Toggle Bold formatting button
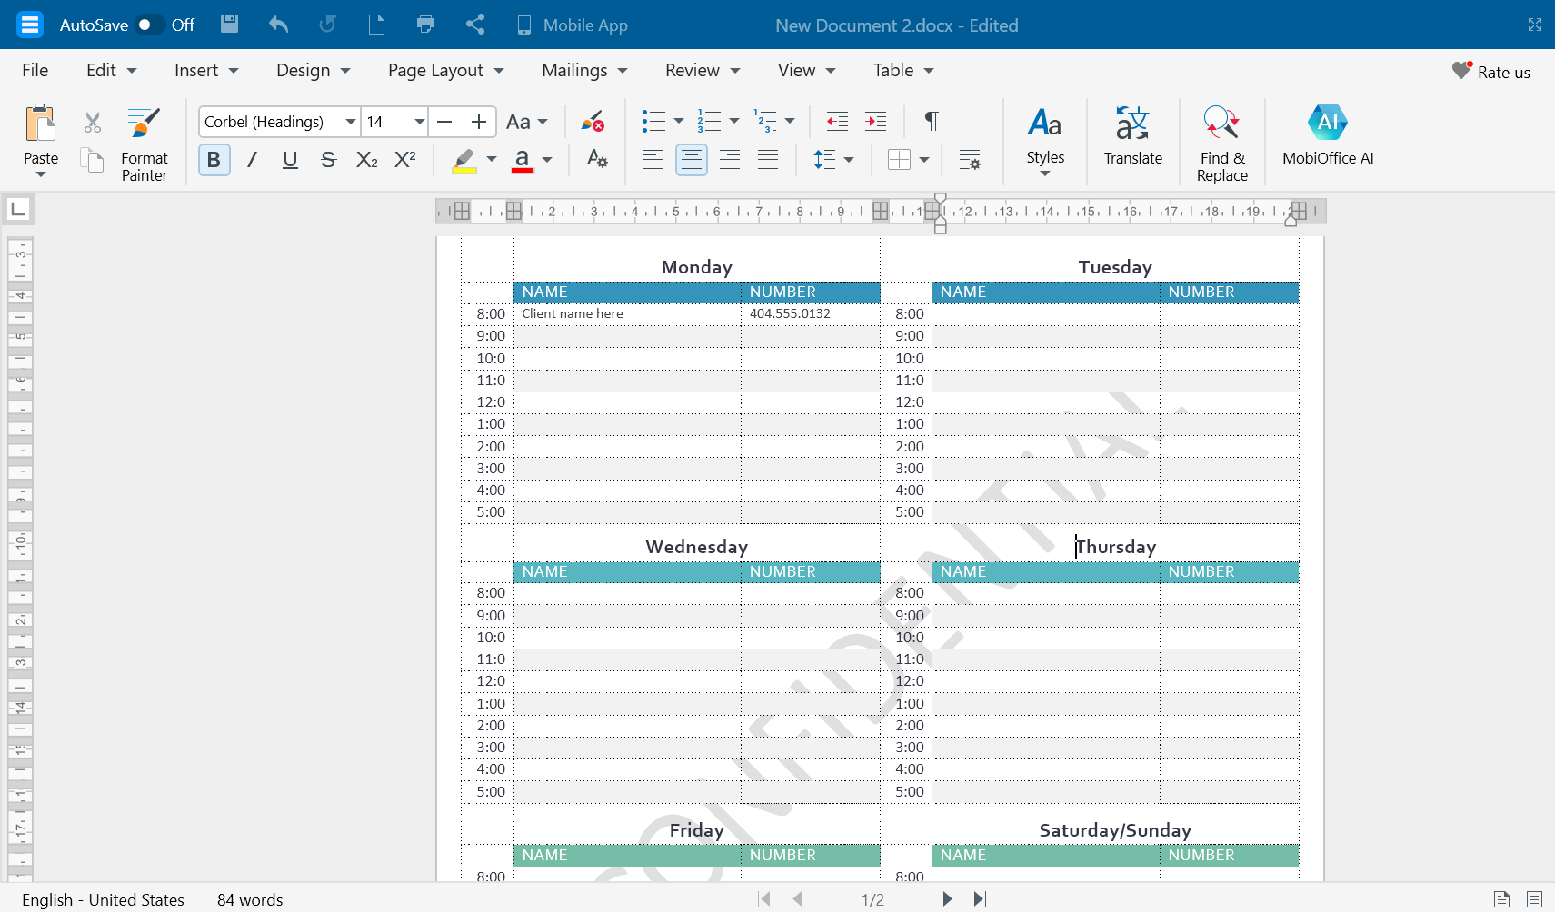Viewport: 1555px width, 912px height. [x=214, y=160]
